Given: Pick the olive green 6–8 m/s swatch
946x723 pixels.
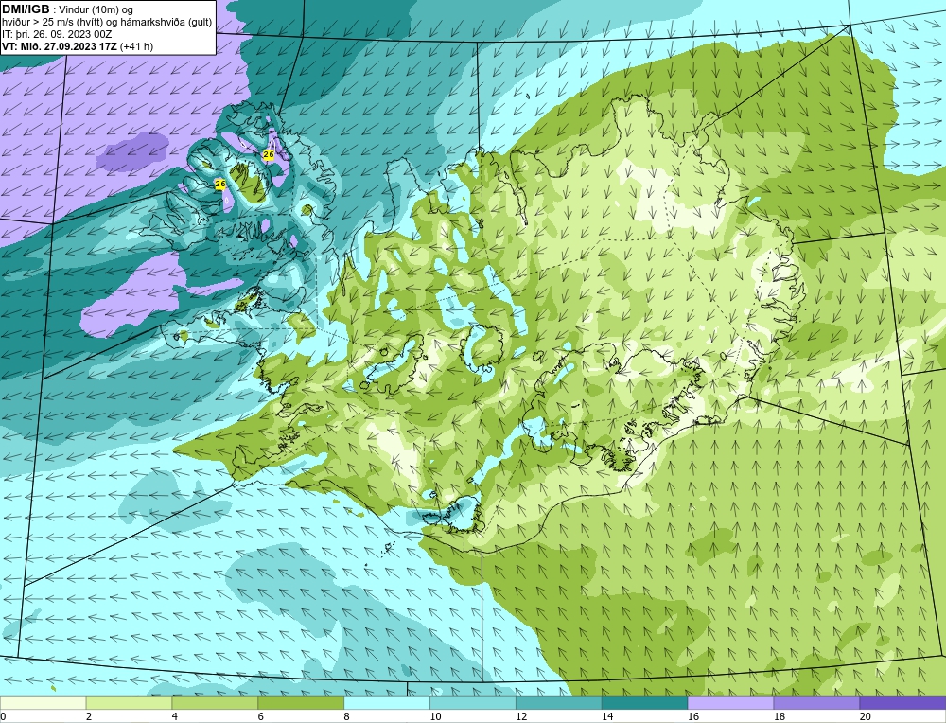Looking at the screenshot, I should [x=301, y=702].
